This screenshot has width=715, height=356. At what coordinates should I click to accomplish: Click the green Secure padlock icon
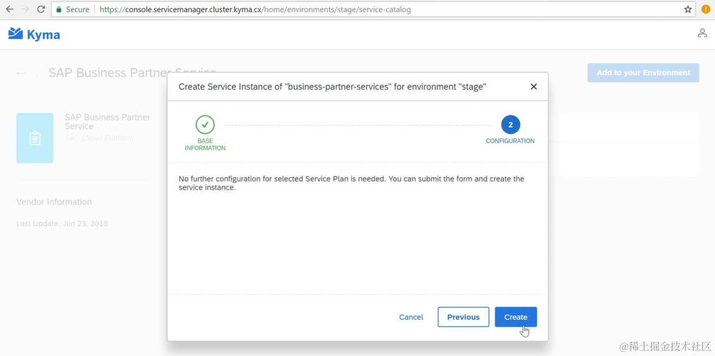pyautogui.click(x=59, y=9)
